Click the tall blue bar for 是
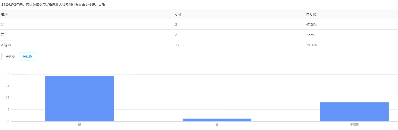 coord(79,99)
